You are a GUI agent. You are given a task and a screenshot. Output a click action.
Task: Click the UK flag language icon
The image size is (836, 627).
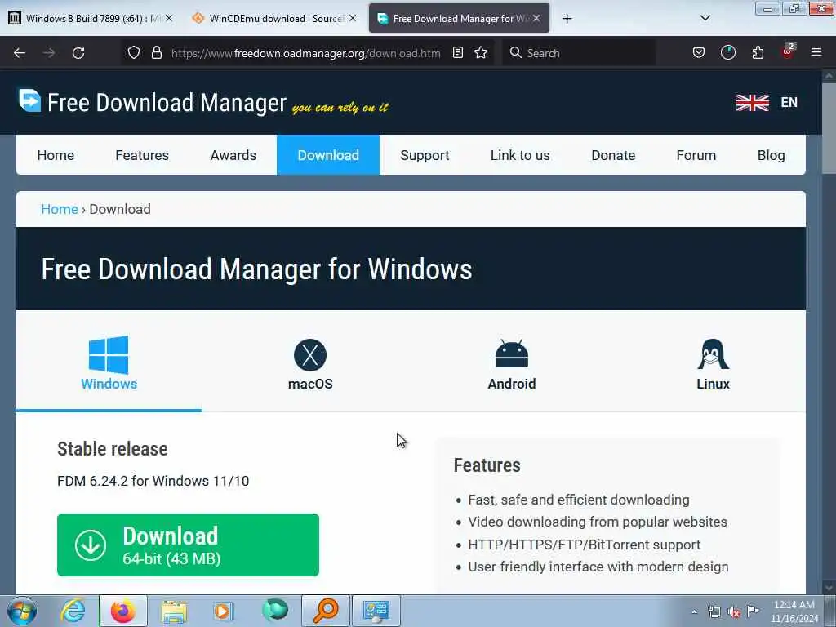pos(752,102)
